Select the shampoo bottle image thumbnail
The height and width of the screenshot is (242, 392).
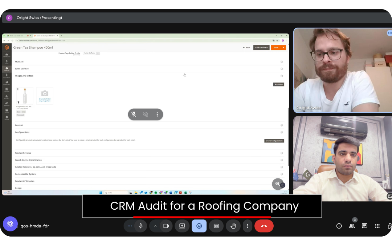[25, 96]
